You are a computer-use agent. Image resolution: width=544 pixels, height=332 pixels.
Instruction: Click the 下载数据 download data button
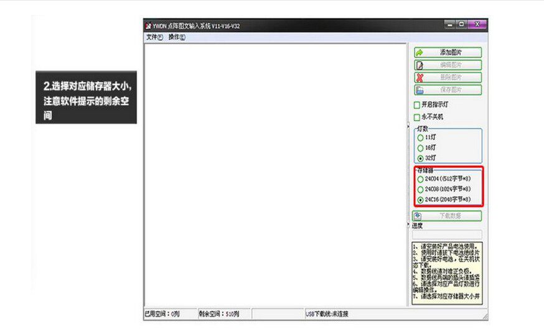pos(447,216)
